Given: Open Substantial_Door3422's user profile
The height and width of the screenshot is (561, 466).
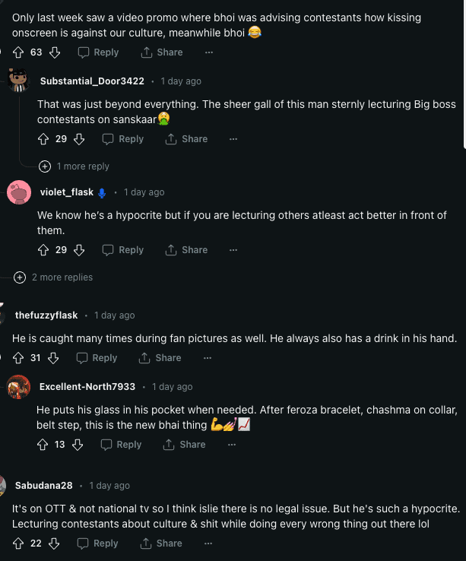Looking at the screenshot, I should coord(92,81).
